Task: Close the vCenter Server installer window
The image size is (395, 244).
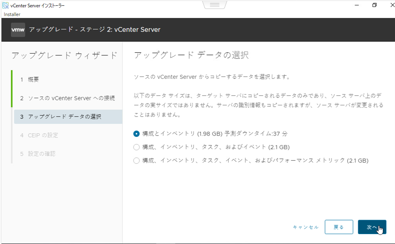Action: 390,5
